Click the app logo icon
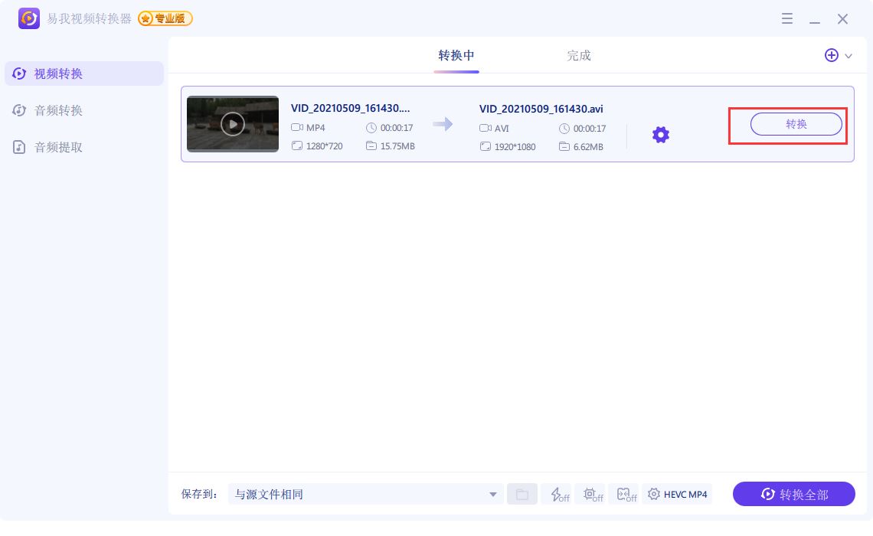This screenshot has width=873, height=536. coord(29,18)
